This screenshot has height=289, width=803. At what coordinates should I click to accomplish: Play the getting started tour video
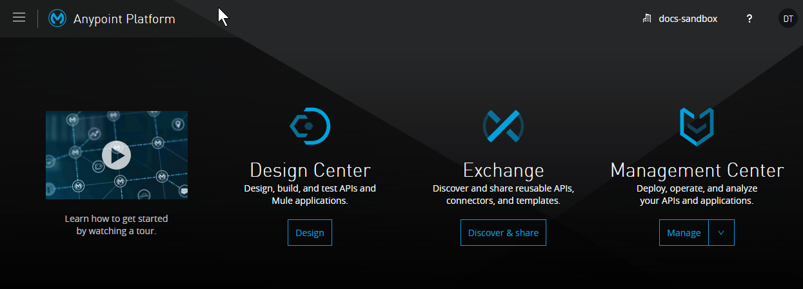[x=117, y=155]
